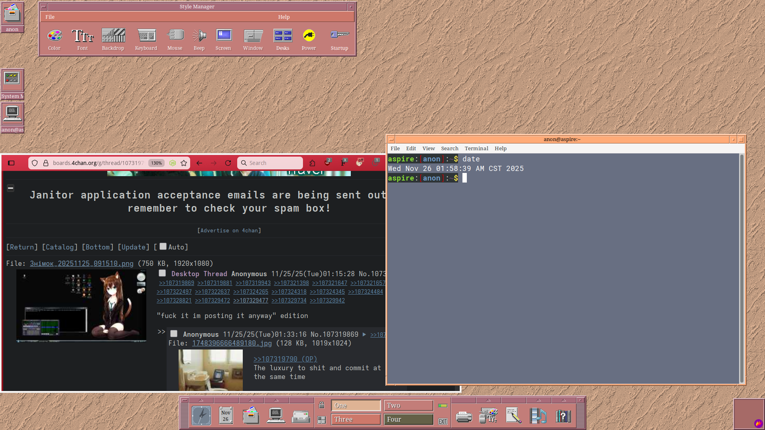Toggle the browser sidebar icon
This screenshot has width=765, height=430.
tap(11, 163)
